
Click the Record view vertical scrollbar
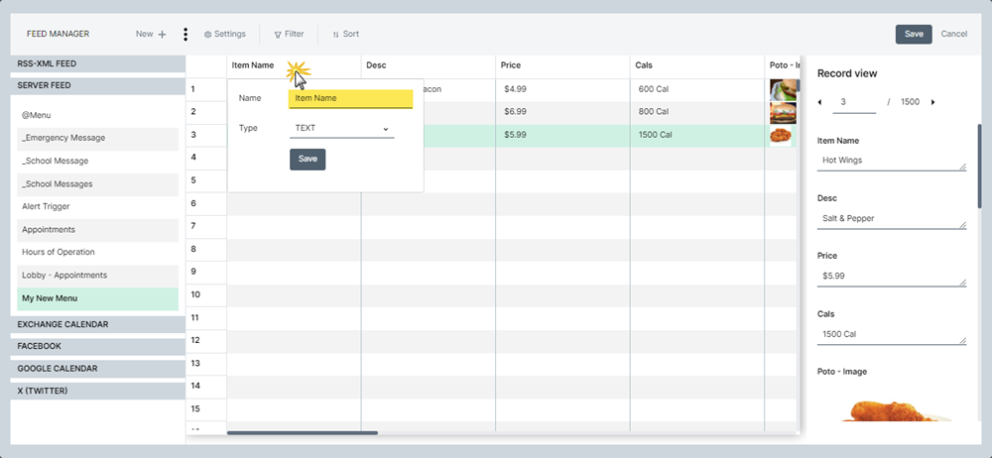(x=980, y=166)
